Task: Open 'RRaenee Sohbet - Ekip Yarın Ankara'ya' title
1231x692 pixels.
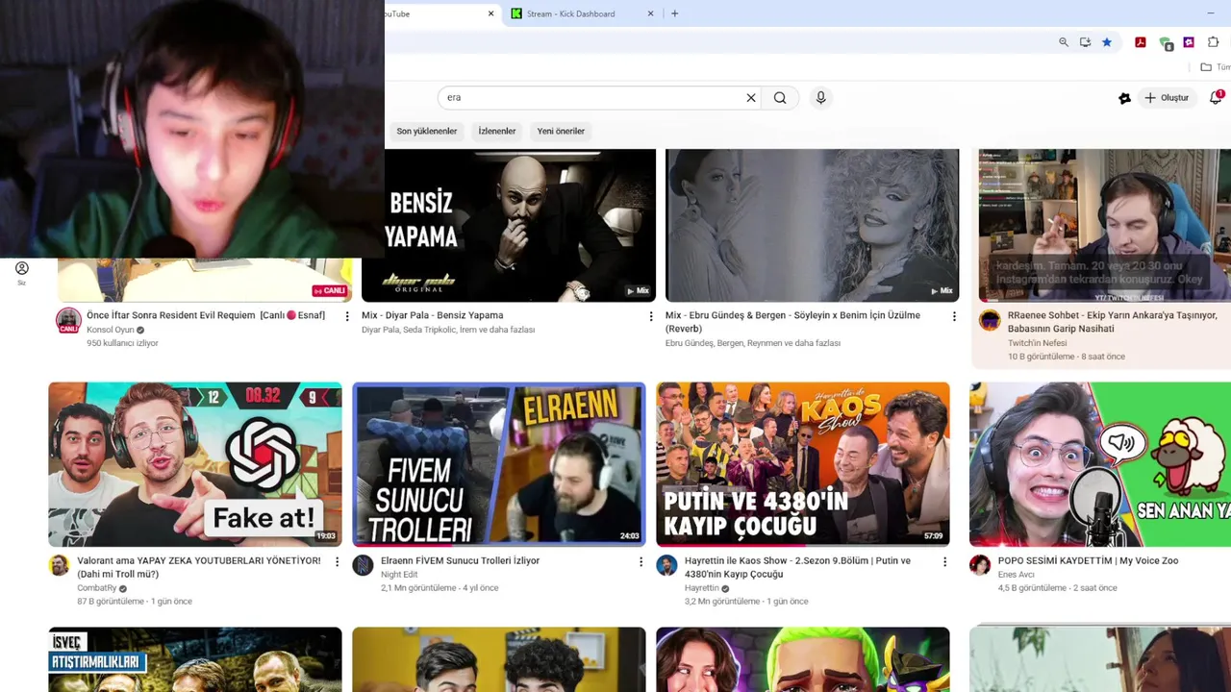Action: 1112,322
